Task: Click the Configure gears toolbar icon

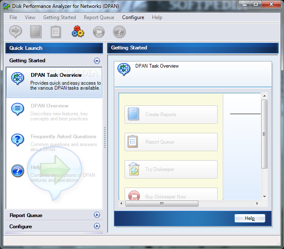Action: tap(78, 32)
